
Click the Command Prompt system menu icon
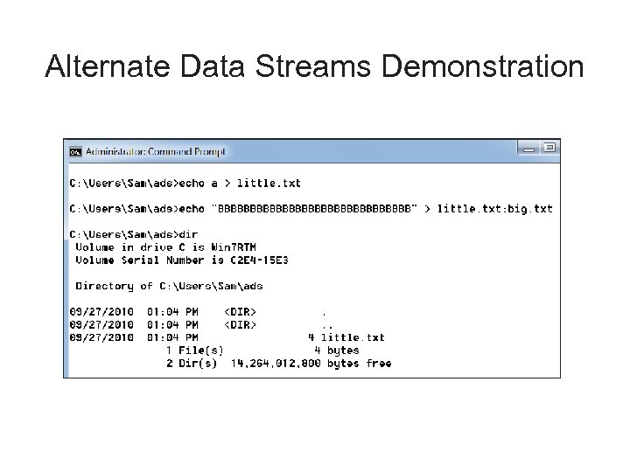coord(75,152)
